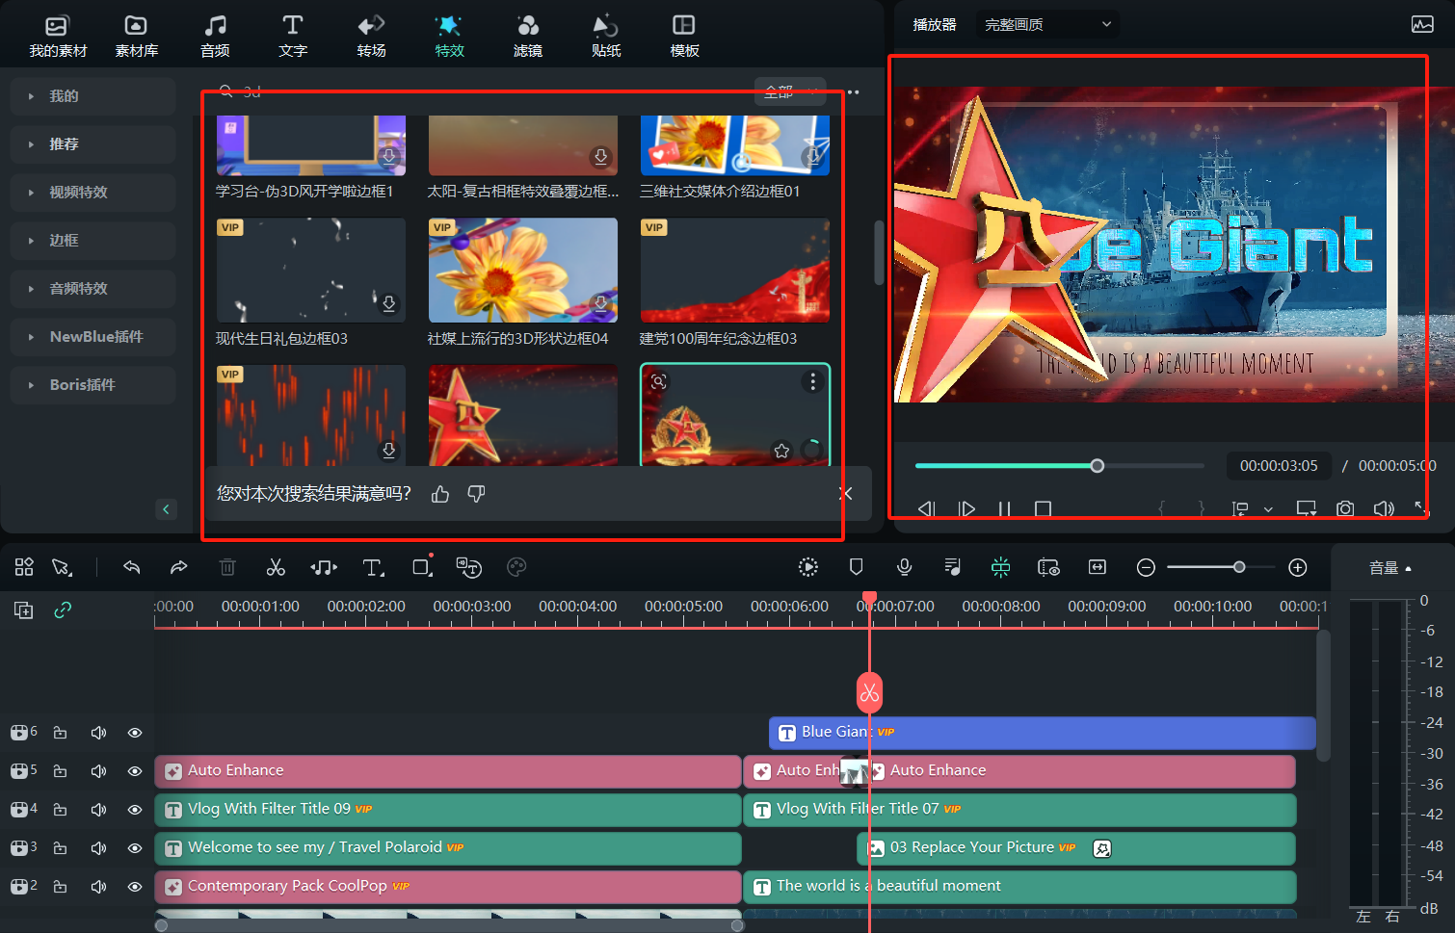Pause playback in the player
This screenshot has height=933, width=1455.
1004,508
